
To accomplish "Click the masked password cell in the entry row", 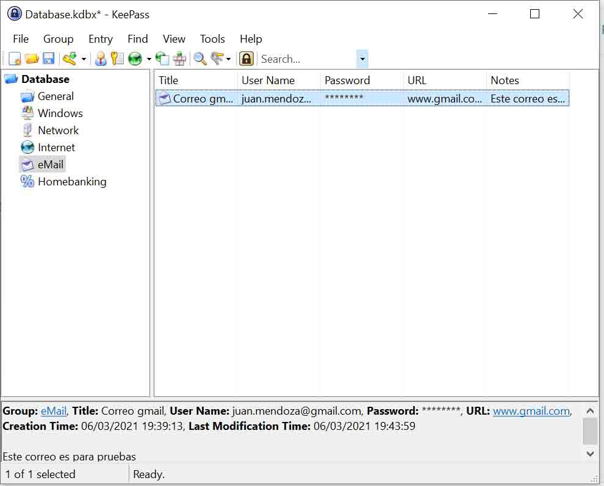I will click(344, 98).
